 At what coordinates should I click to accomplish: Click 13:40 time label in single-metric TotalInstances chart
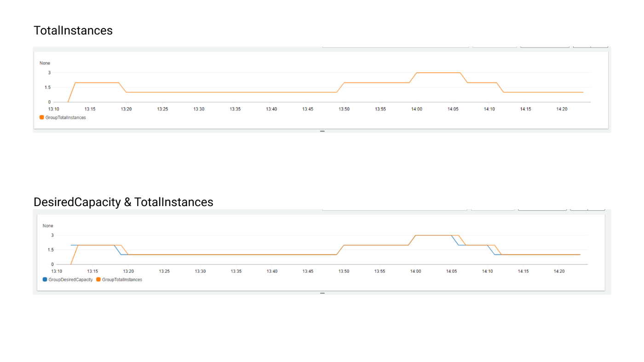pyautogui.click(x=271, y=109)
